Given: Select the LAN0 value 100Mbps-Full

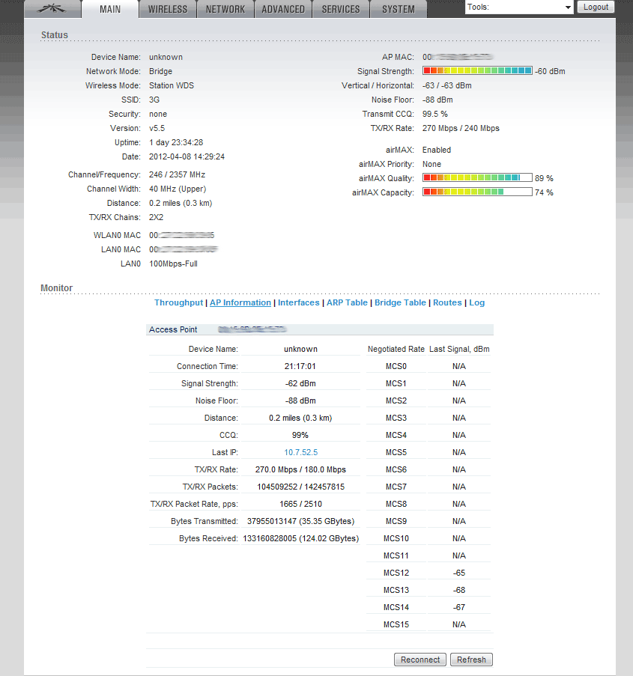Looking at the screenshot, I should [174, 264].
